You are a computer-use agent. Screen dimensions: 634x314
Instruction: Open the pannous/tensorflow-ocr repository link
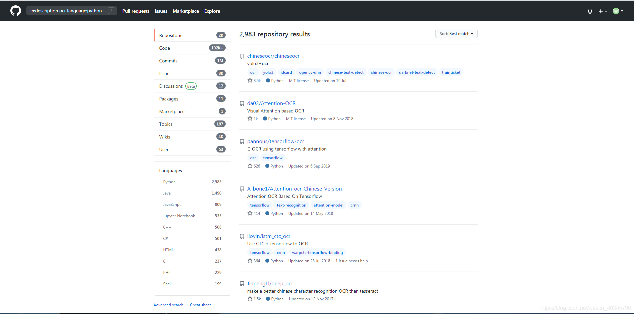coord(275,141)
